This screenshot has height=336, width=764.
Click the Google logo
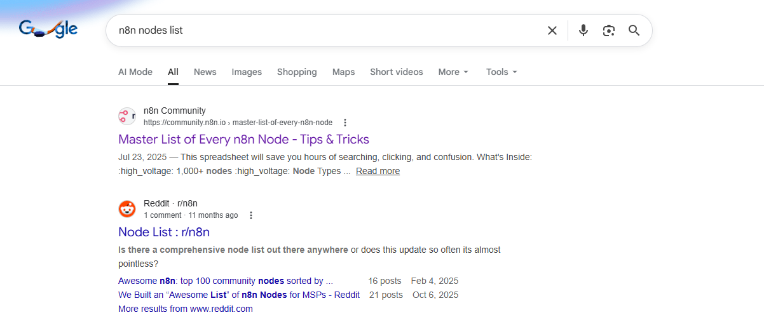[48, 29]
